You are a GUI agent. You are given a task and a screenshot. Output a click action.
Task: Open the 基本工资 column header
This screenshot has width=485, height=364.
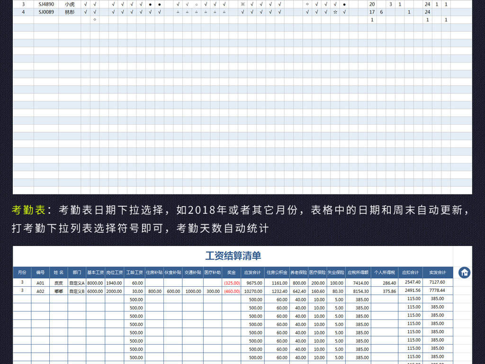[95, 273]
